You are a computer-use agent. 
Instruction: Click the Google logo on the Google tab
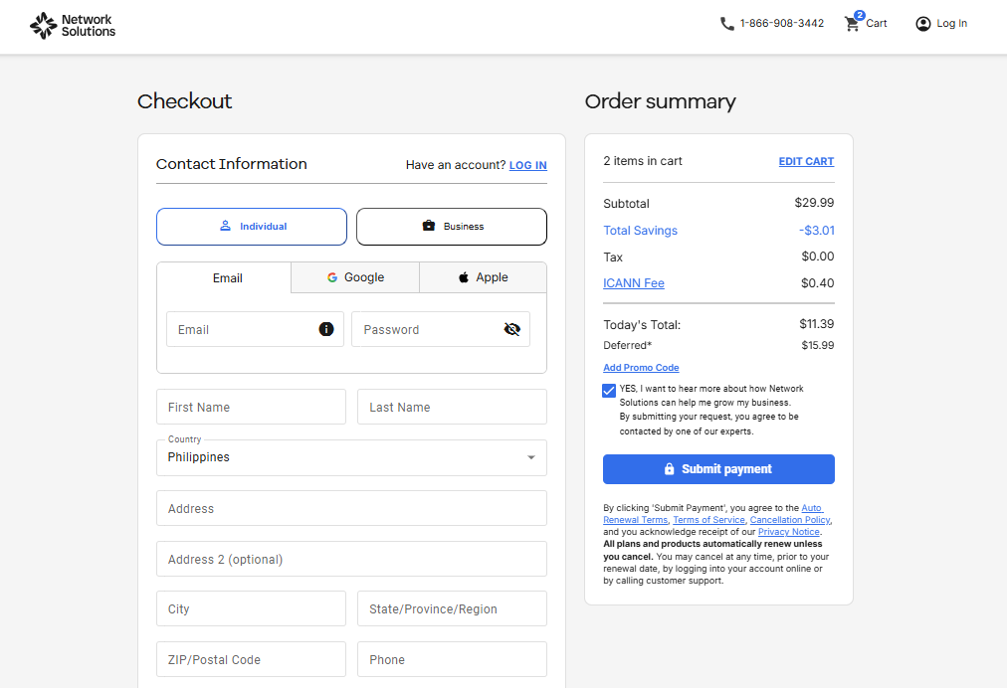tap(334, 277)
